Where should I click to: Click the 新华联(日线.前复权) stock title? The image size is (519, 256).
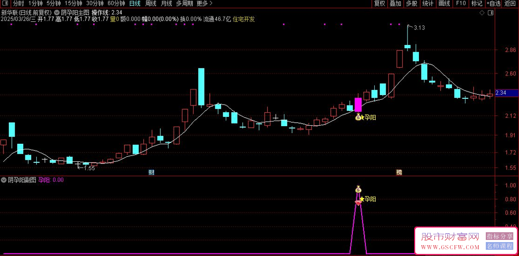pos(26,13)
